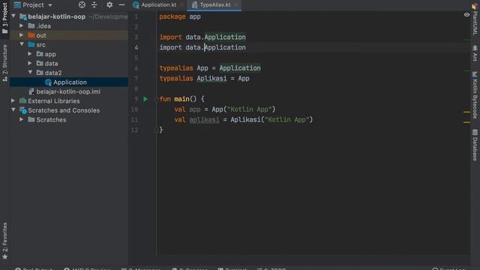The image size is (480, 270).
Task: Click 'typealias Aplikasi = App' line
Action: tap(204, 78)
